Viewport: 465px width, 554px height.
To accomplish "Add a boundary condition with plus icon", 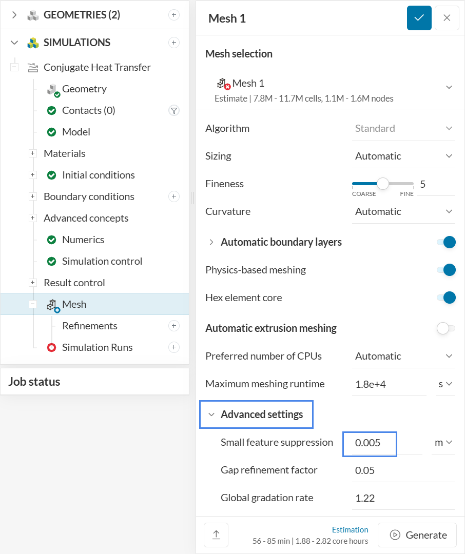I will tap(174, 196).
